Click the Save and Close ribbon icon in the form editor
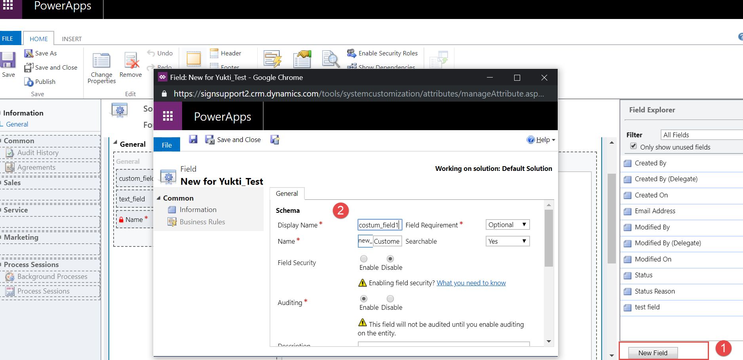Image resolution: width=743 pixels, height=360 pixels. [29, 67]
